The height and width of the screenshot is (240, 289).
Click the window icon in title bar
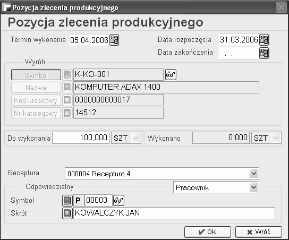tap(6, 7)
